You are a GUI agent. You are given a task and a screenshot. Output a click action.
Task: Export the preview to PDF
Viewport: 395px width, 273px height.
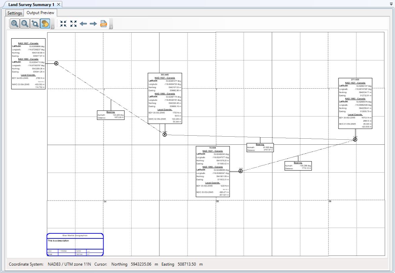(x=104, y=24)
